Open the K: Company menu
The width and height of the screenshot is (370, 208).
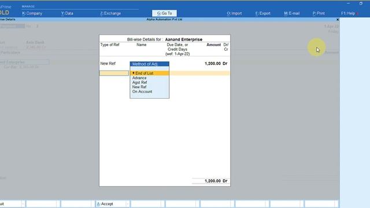(32, 13)
